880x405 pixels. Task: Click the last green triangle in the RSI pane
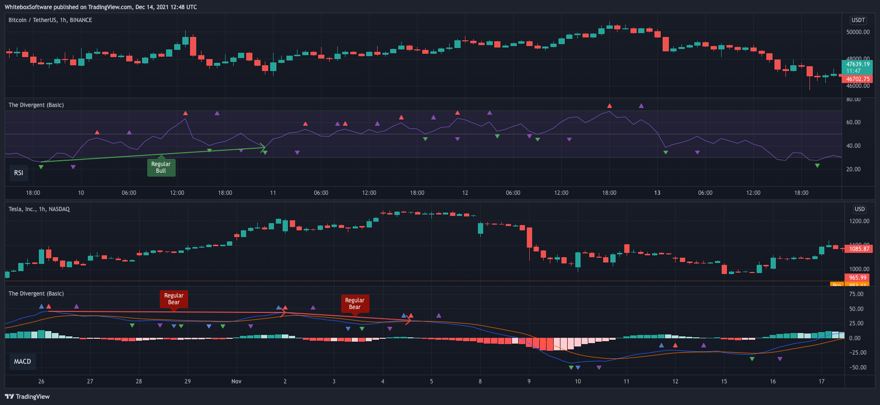(x=817, y=166)
